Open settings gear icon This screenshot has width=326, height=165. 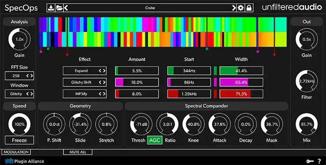click(241, 8)
